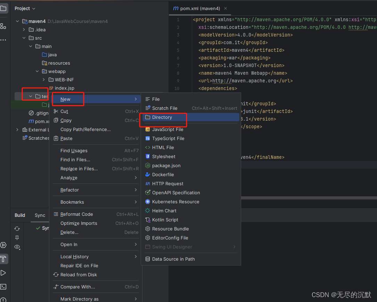This screenshot has height=302, width=377.
Task: Click the Kotlin Script icon
Action: 148,220
